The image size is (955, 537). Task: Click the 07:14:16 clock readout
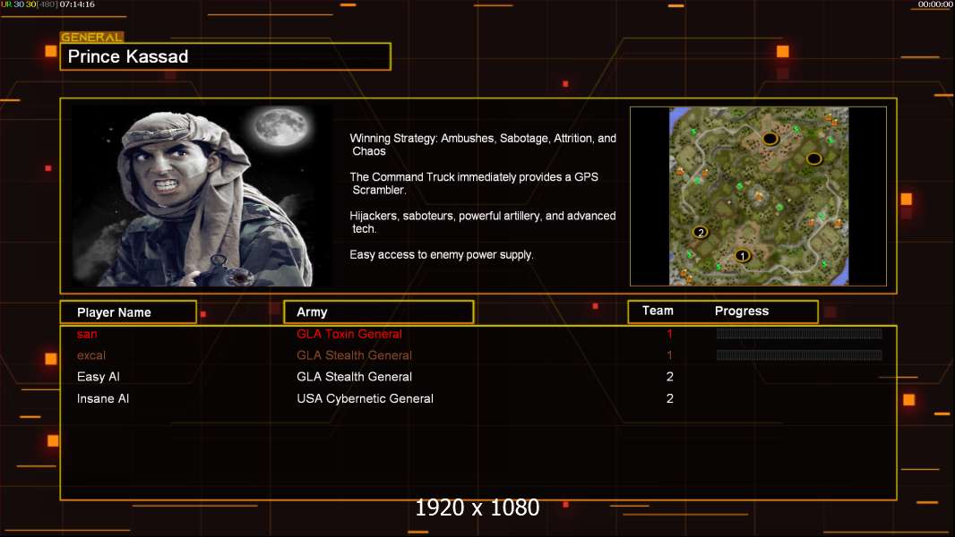77,4
